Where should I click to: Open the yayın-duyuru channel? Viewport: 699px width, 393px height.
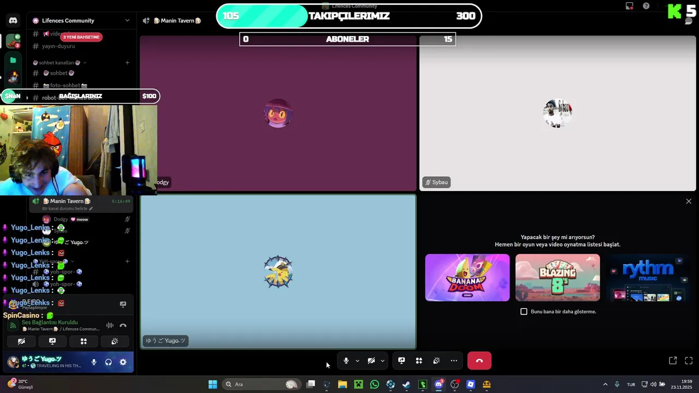pos(58,46)
